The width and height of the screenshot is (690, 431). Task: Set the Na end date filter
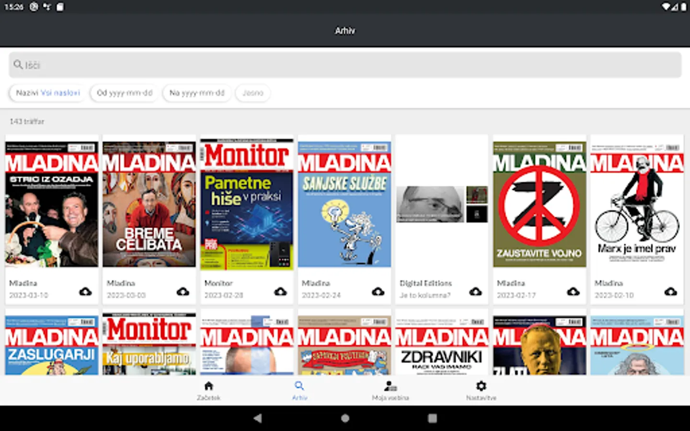(197, 93)
